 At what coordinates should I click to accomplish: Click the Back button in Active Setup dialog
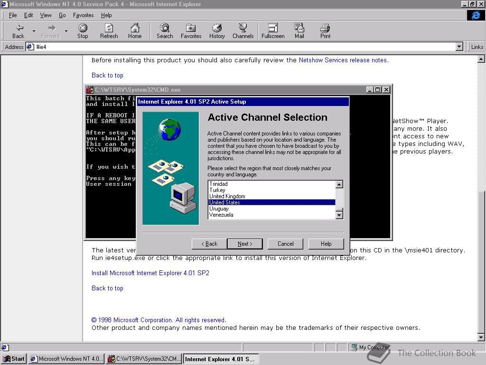(x=209, y=244)
